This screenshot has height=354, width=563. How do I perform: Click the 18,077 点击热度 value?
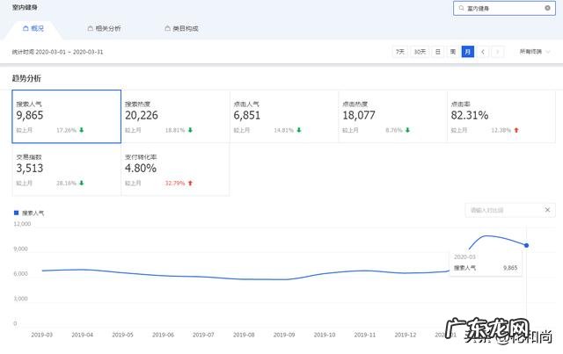click(x=359, y=115)
